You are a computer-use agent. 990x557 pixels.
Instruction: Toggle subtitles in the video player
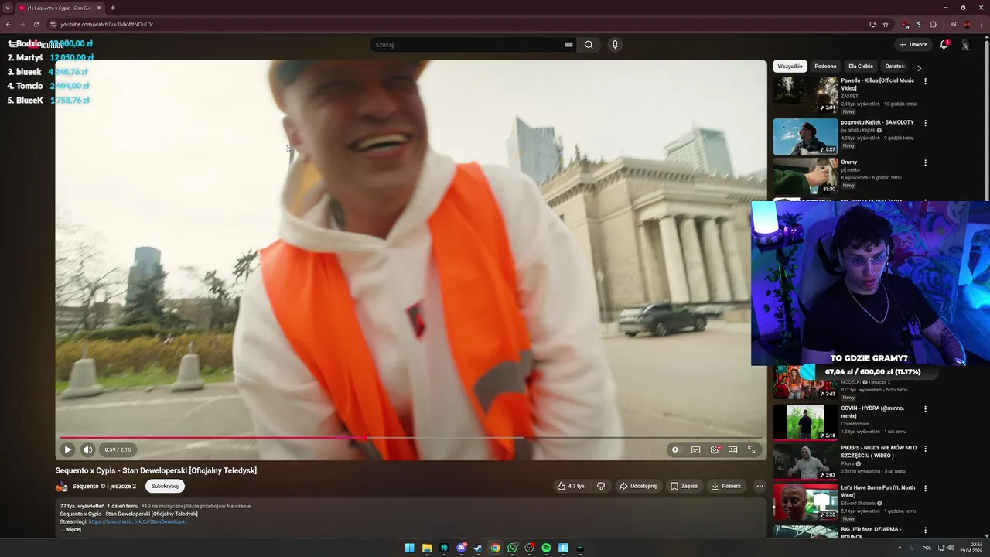(x=695, y=449)
